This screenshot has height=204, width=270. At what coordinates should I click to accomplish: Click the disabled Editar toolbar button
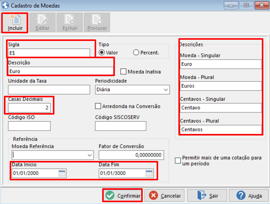coord(43,22)
